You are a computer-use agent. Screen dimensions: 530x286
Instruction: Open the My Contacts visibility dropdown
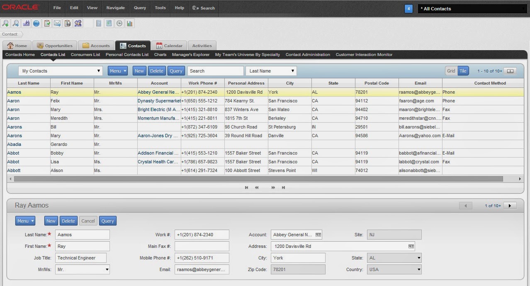tap(99, 70)
